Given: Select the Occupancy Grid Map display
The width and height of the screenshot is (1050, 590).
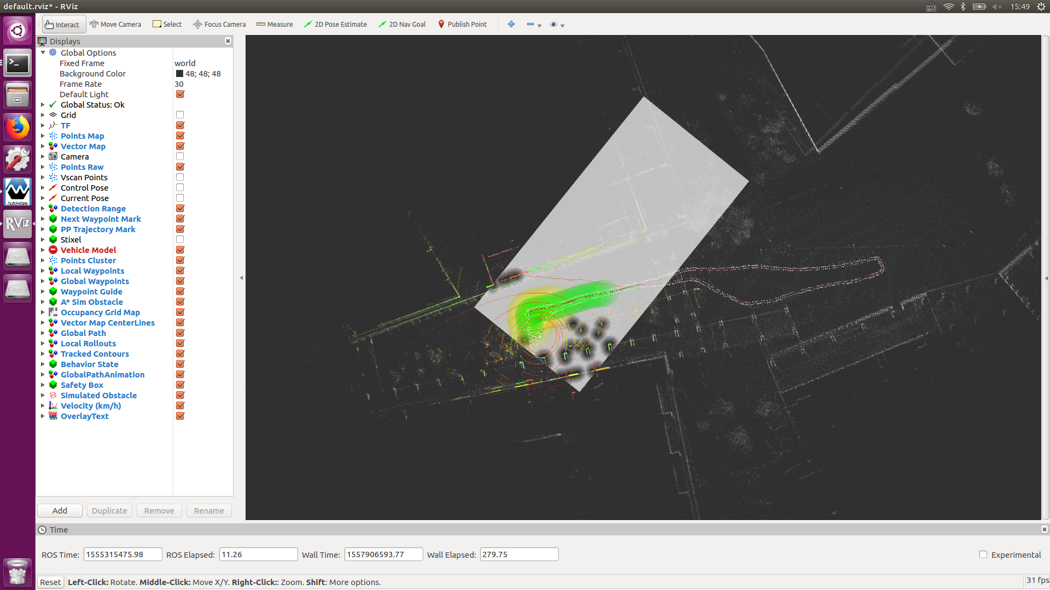Looking at the screenshot, I should pos(100,312).
